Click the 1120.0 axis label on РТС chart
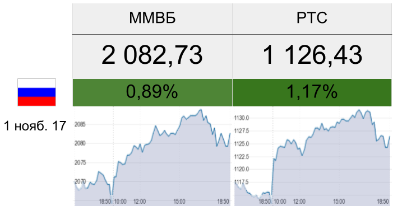416x206 pixels. coord(242,170)
